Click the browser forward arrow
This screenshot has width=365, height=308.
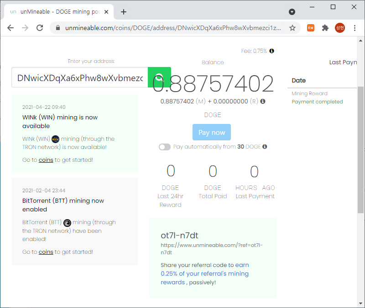(x=25, y=28)
